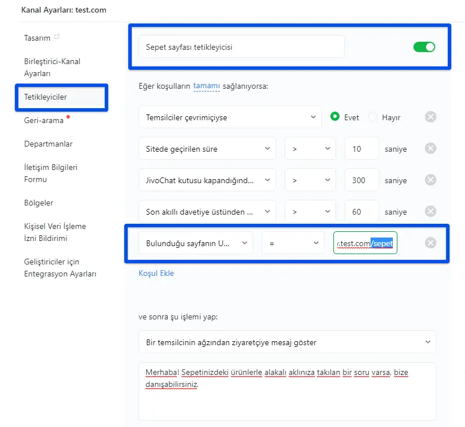
Task: Open Geri-arama in the sidebar
Action: [44, 120]
